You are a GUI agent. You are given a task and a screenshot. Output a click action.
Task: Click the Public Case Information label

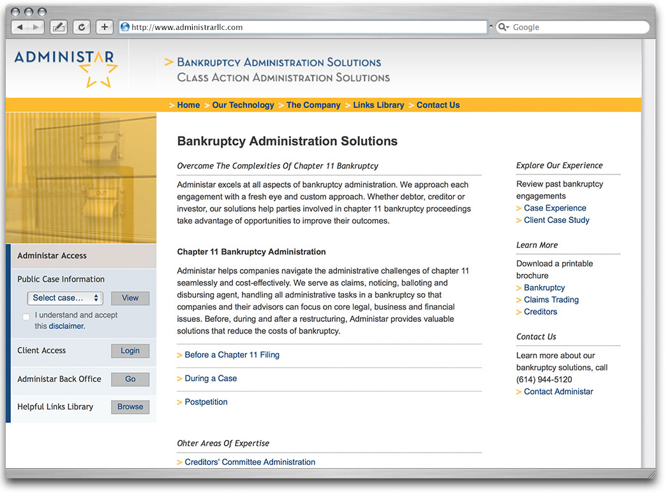[x=61, y=279]
